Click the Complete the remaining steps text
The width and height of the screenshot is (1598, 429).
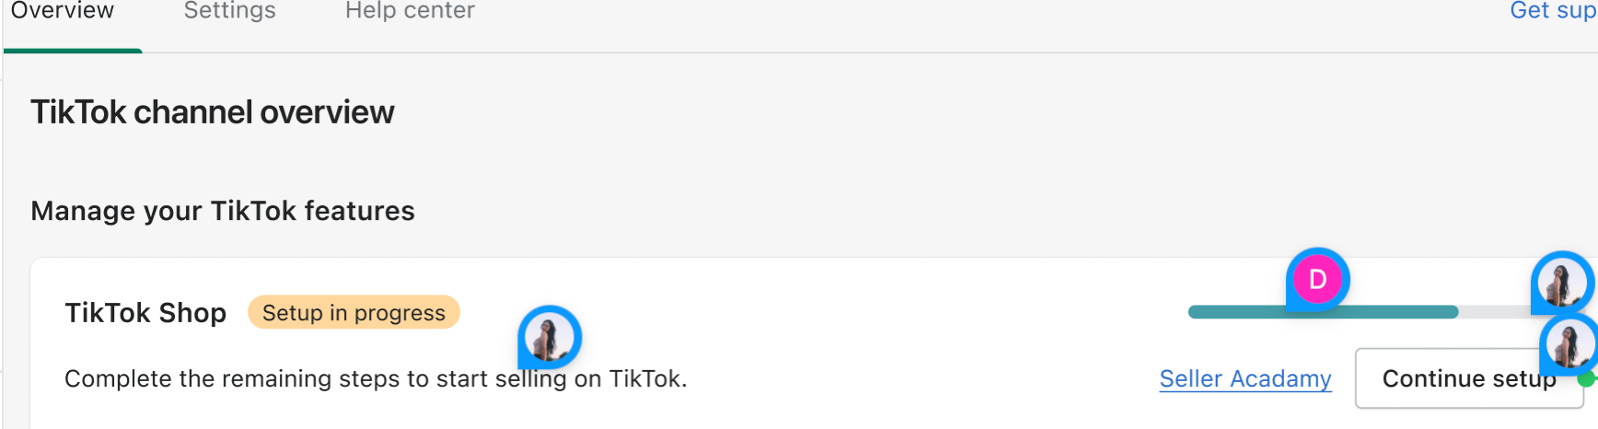point(276,378)
